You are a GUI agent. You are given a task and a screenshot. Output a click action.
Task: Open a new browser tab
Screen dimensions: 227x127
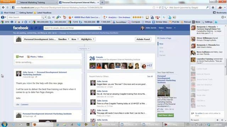pyautogui.click(x=102, y=2)
